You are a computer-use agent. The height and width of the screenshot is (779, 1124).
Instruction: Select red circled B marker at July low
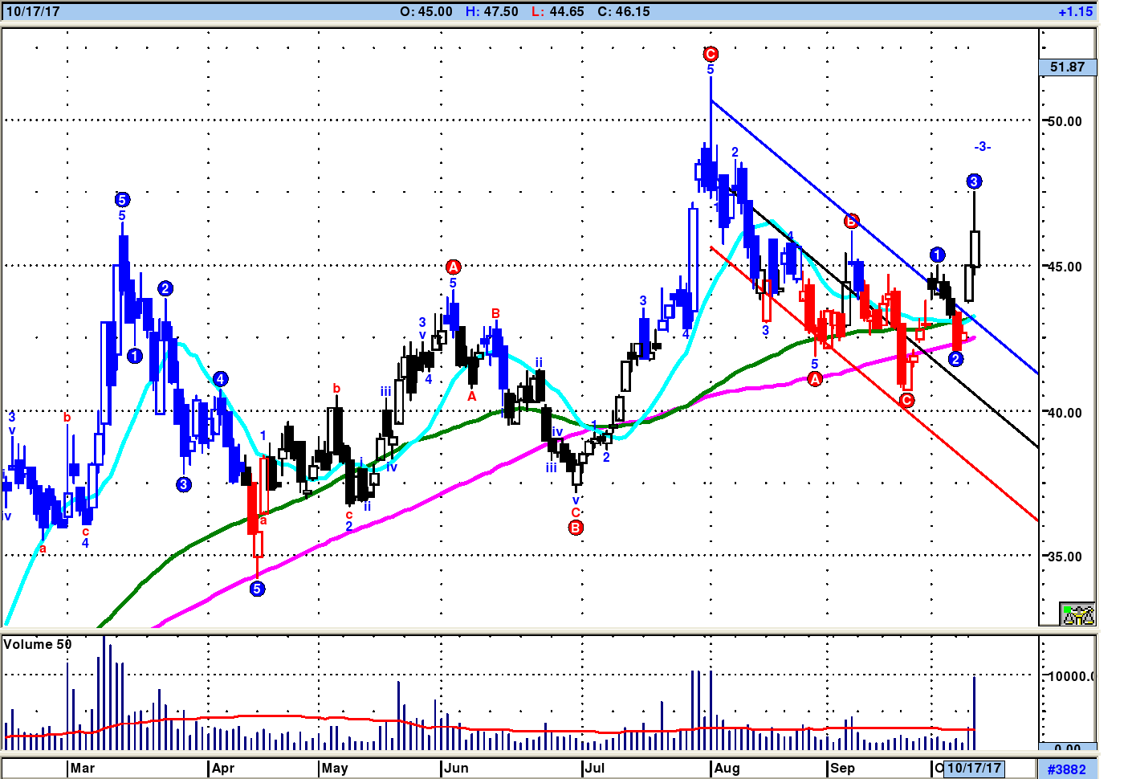pos(576,528)
